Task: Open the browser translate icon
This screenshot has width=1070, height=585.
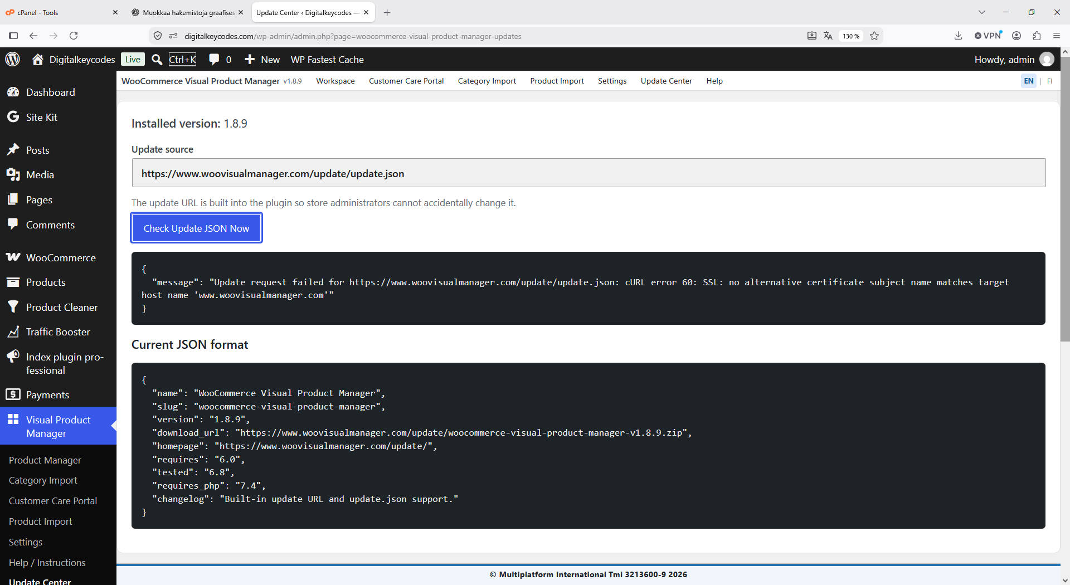Action: [828, 36]
